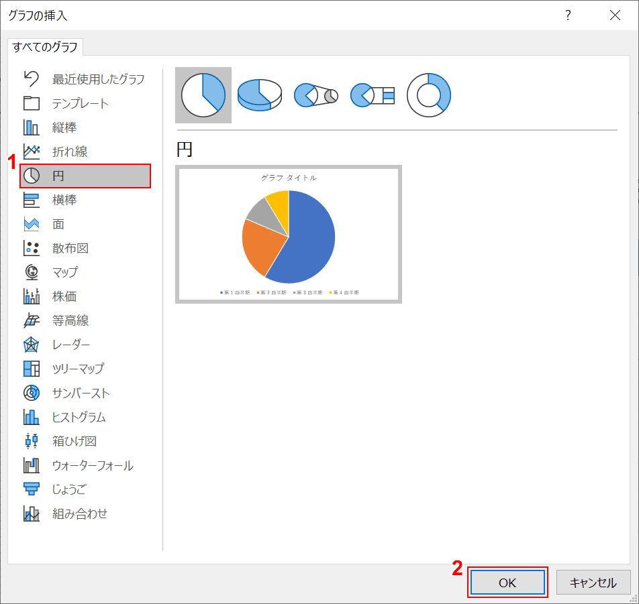Click the マップ globe icon
The height and width of the screenshot is (604, 639).
[32, 272]
